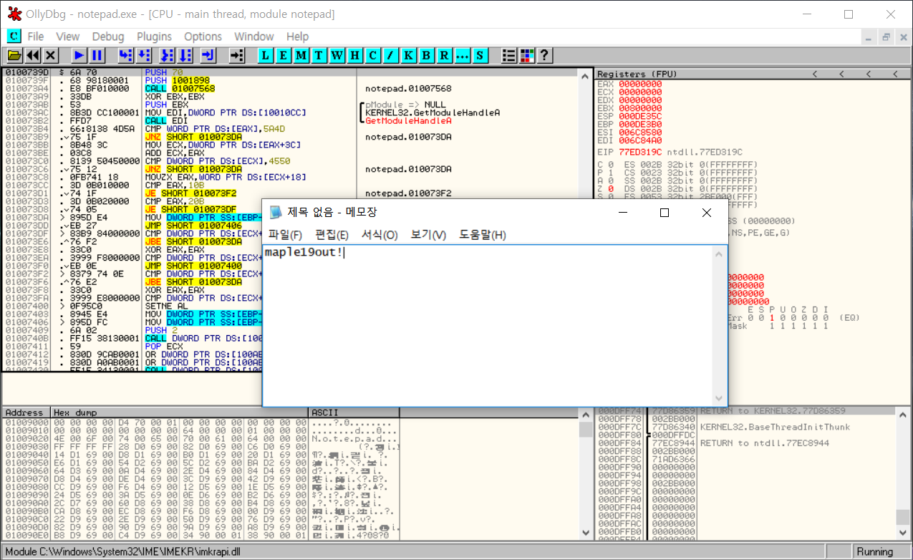Image resolution: width=913 pixels, height=560 pixels.
Task: Open Notepad's 편집(E) menu
Action: point(332,235)
